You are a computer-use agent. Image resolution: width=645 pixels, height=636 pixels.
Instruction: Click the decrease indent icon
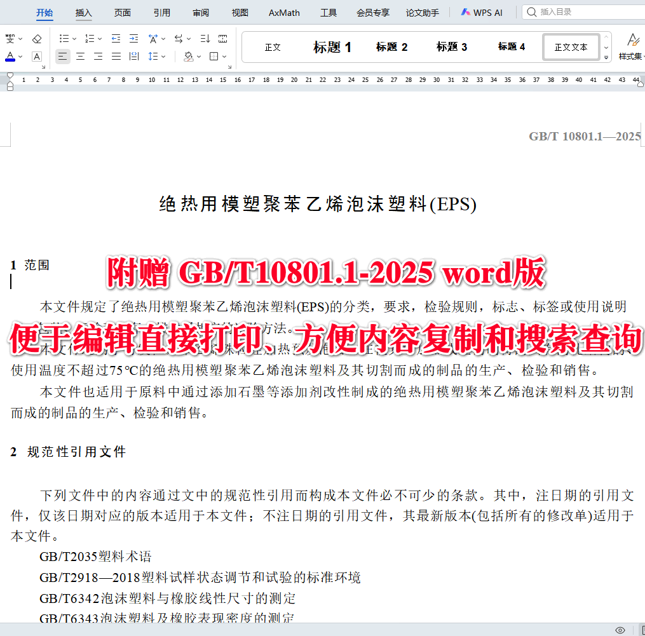tap(116, 39)
